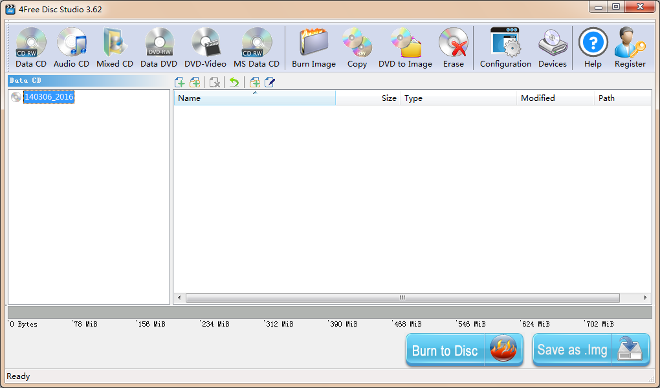
Task: Open the DVD-Video project type
Action: 205,48
